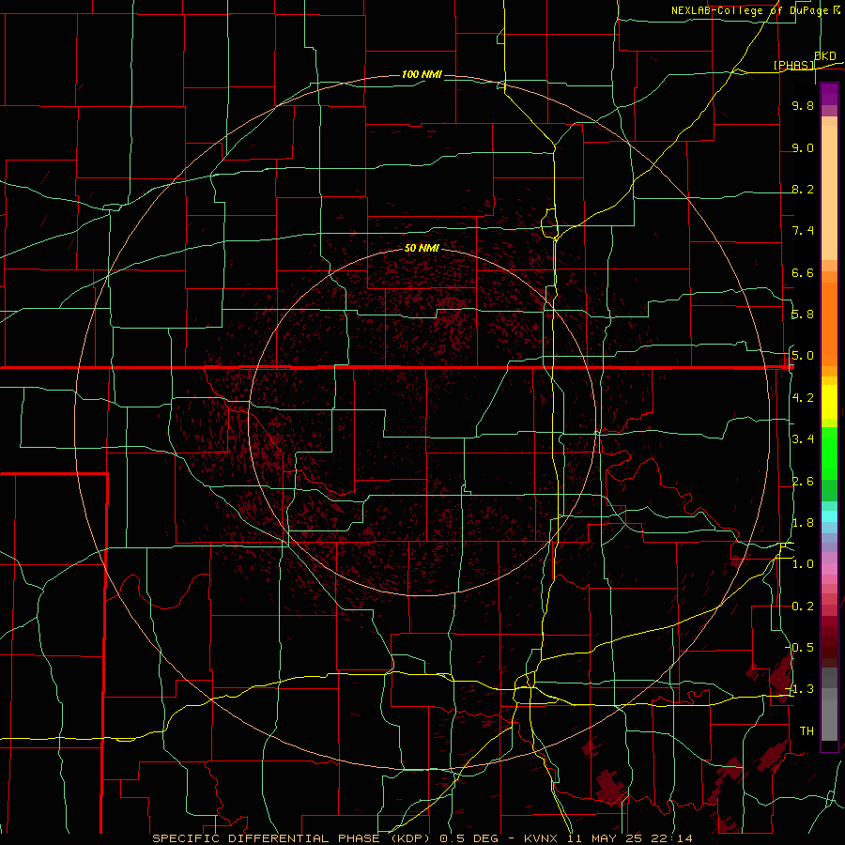Image resolution: width=845 pixels, height=845 pixels.
Task: Click the 9.8 value on the color scale
Action: pyautogui.click(x=803, y=105)
